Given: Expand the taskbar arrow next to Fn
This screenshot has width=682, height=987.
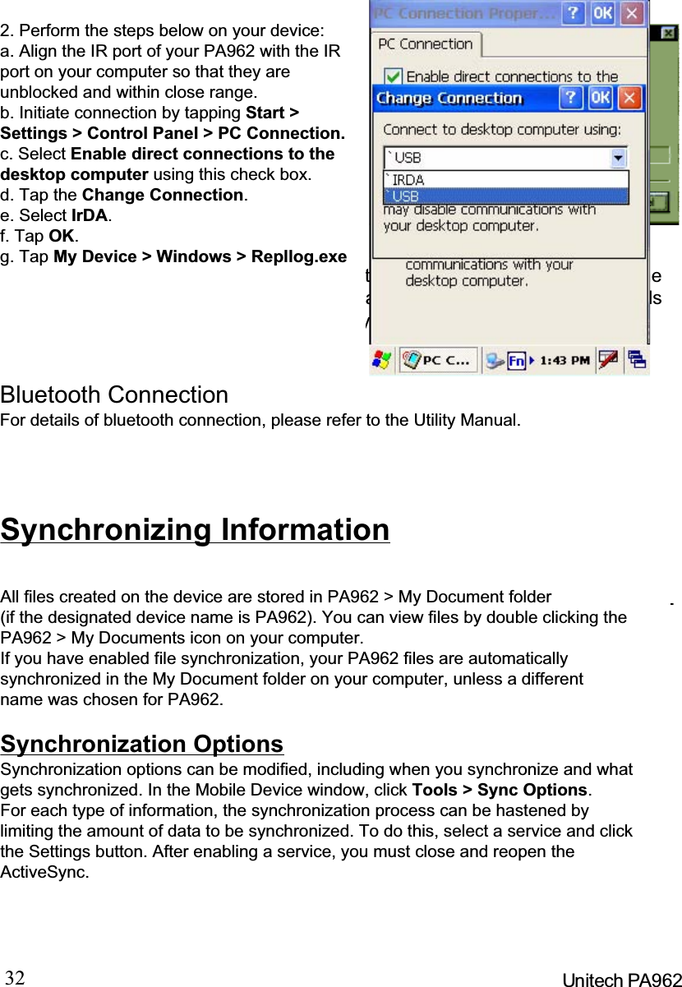Looking at the screenshot, I should point(532,359).
